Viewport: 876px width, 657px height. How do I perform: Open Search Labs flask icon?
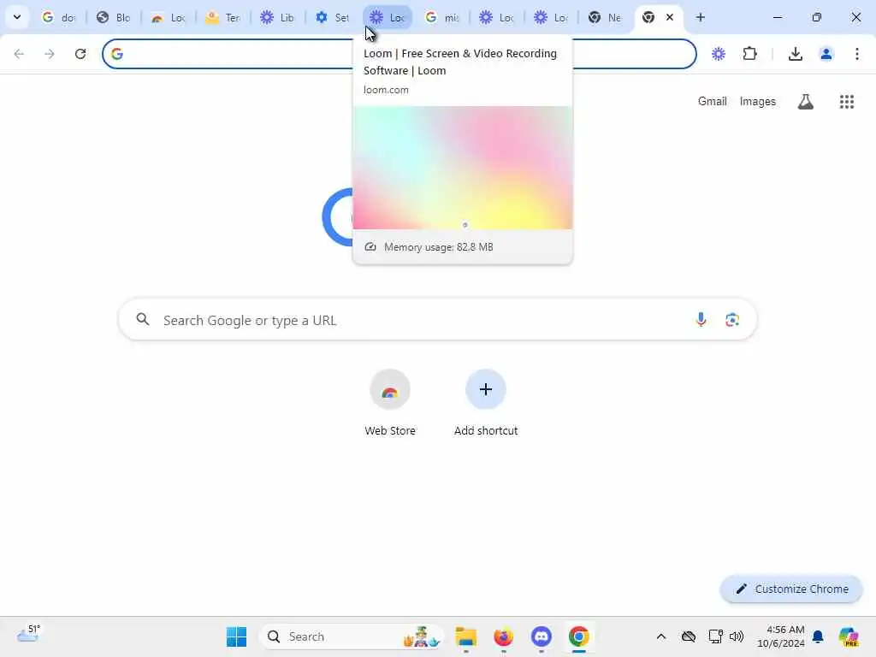click(806, 102)
